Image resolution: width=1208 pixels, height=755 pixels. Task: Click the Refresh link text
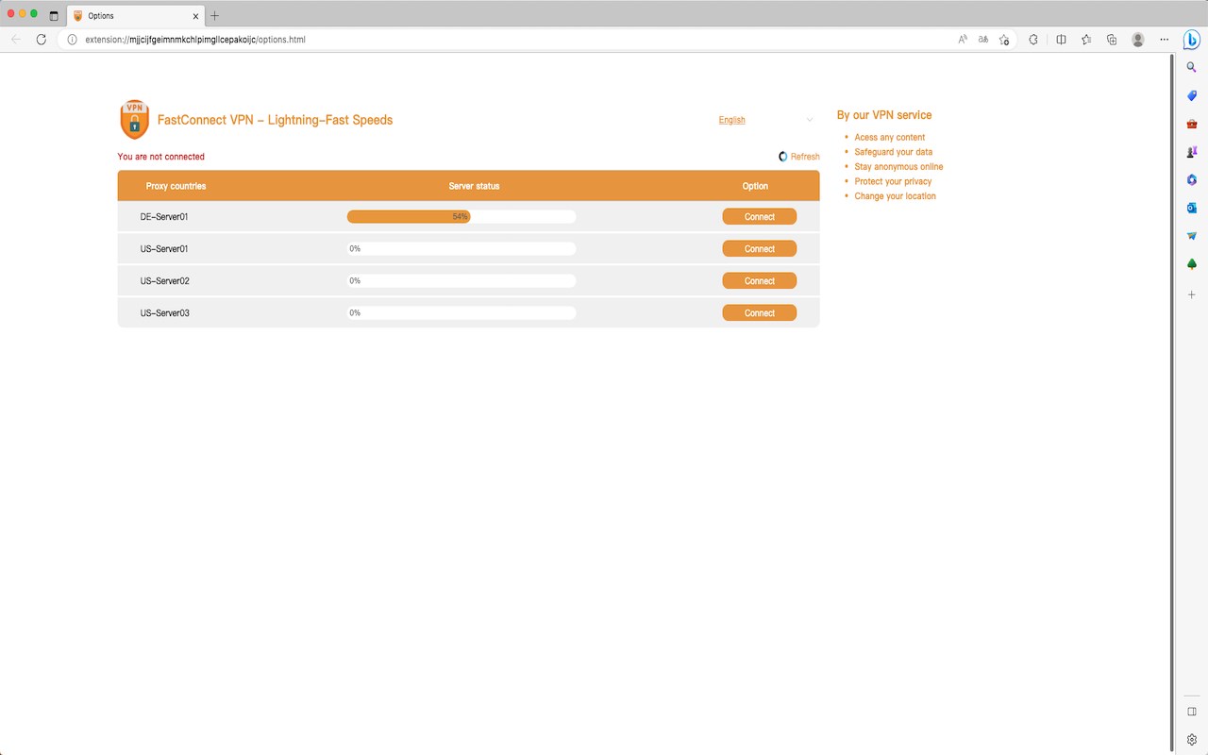[x=805, y=157]
